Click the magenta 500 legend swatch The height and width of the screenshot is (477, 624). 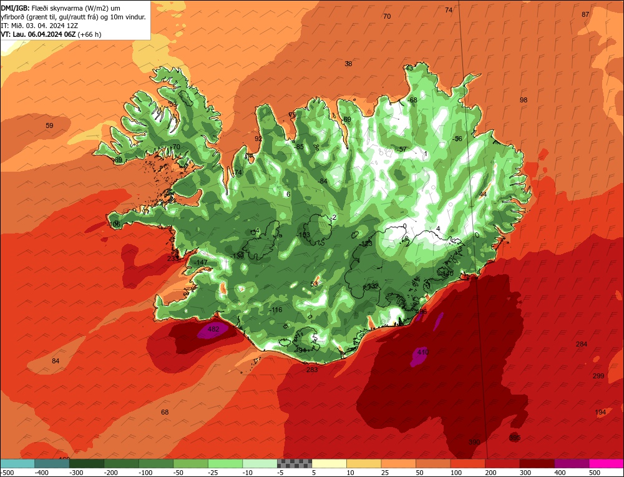tap(607, 464)
